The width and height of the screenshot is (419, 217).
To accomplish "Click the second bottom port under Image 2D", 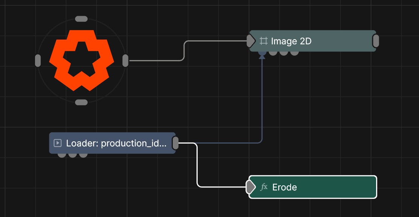I will 273,53.
